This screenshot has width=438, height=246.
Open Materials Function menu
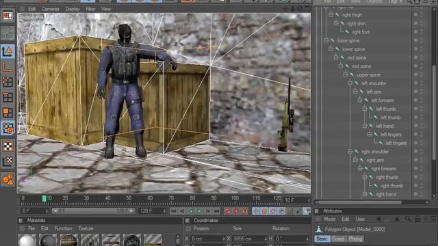(x=64, y=228)
